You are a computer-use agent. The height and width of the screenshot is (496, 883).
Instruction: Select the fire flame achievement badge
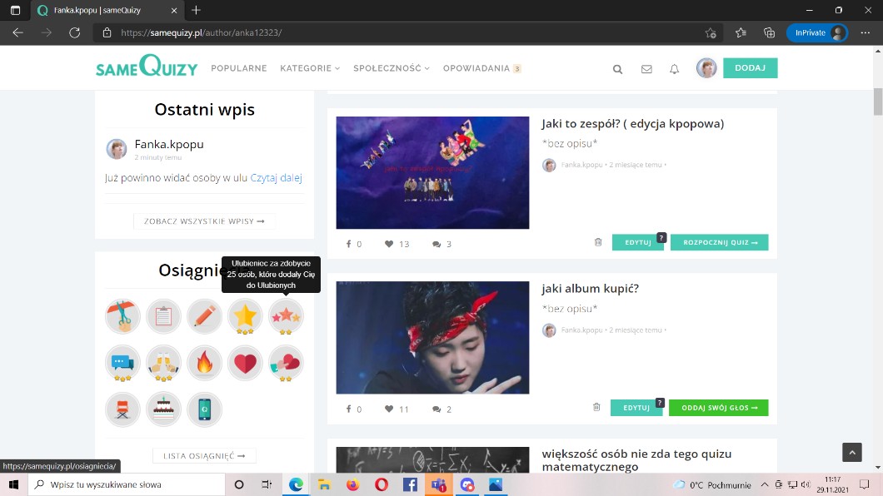(204, 363)
